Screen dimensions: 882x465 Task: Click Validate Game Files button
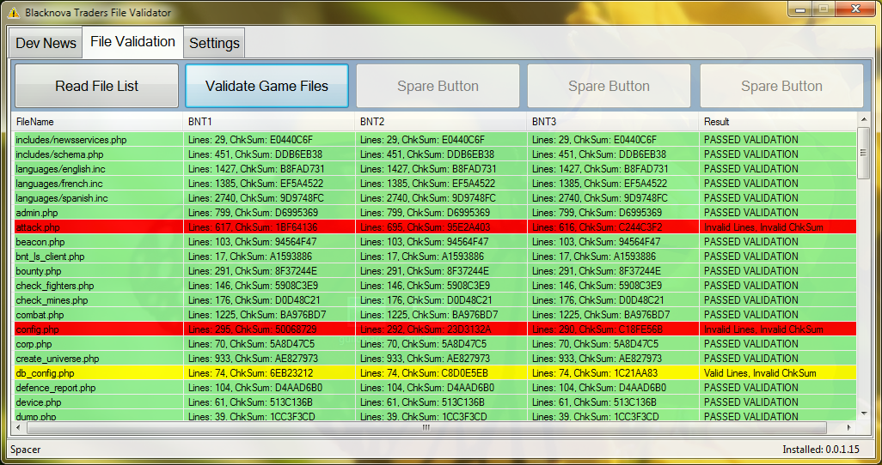pos(266,86)
